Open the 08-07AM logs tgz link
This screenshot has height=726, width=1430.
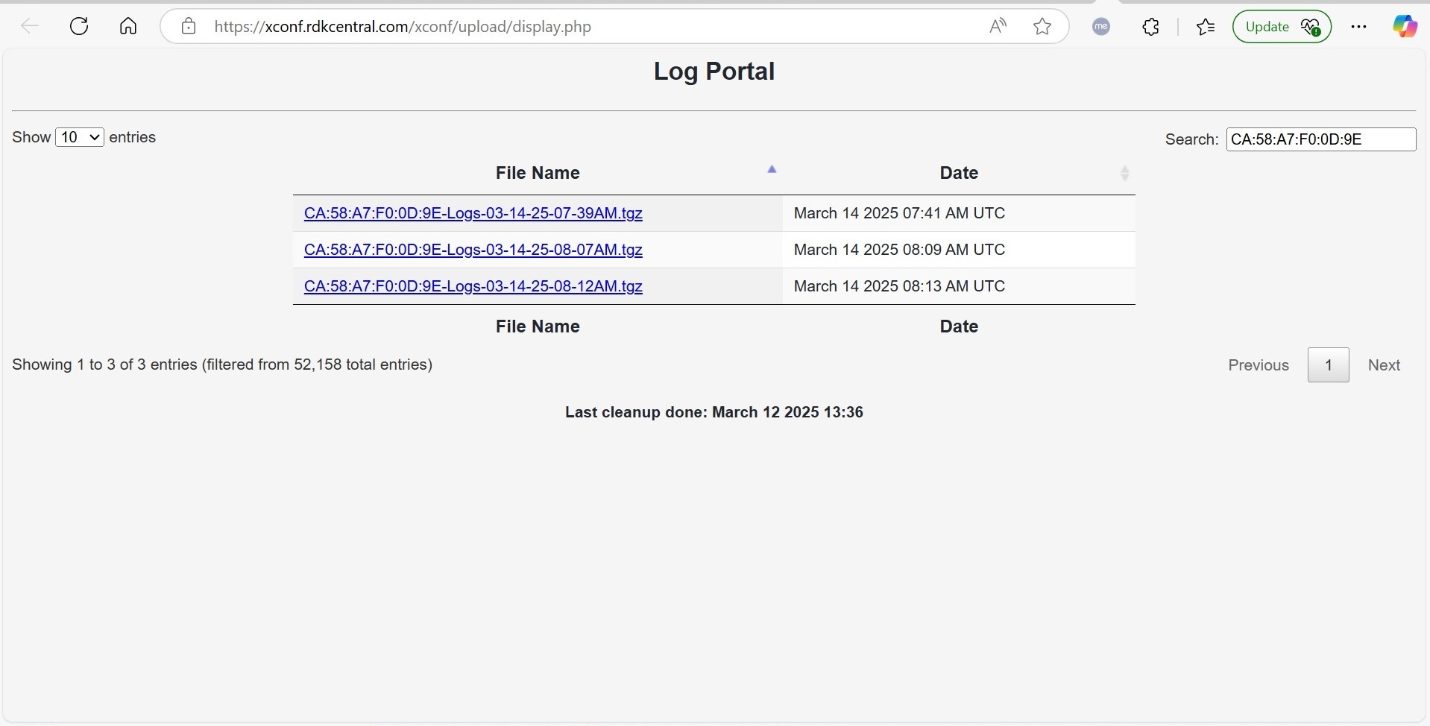(x=473, y=250)
